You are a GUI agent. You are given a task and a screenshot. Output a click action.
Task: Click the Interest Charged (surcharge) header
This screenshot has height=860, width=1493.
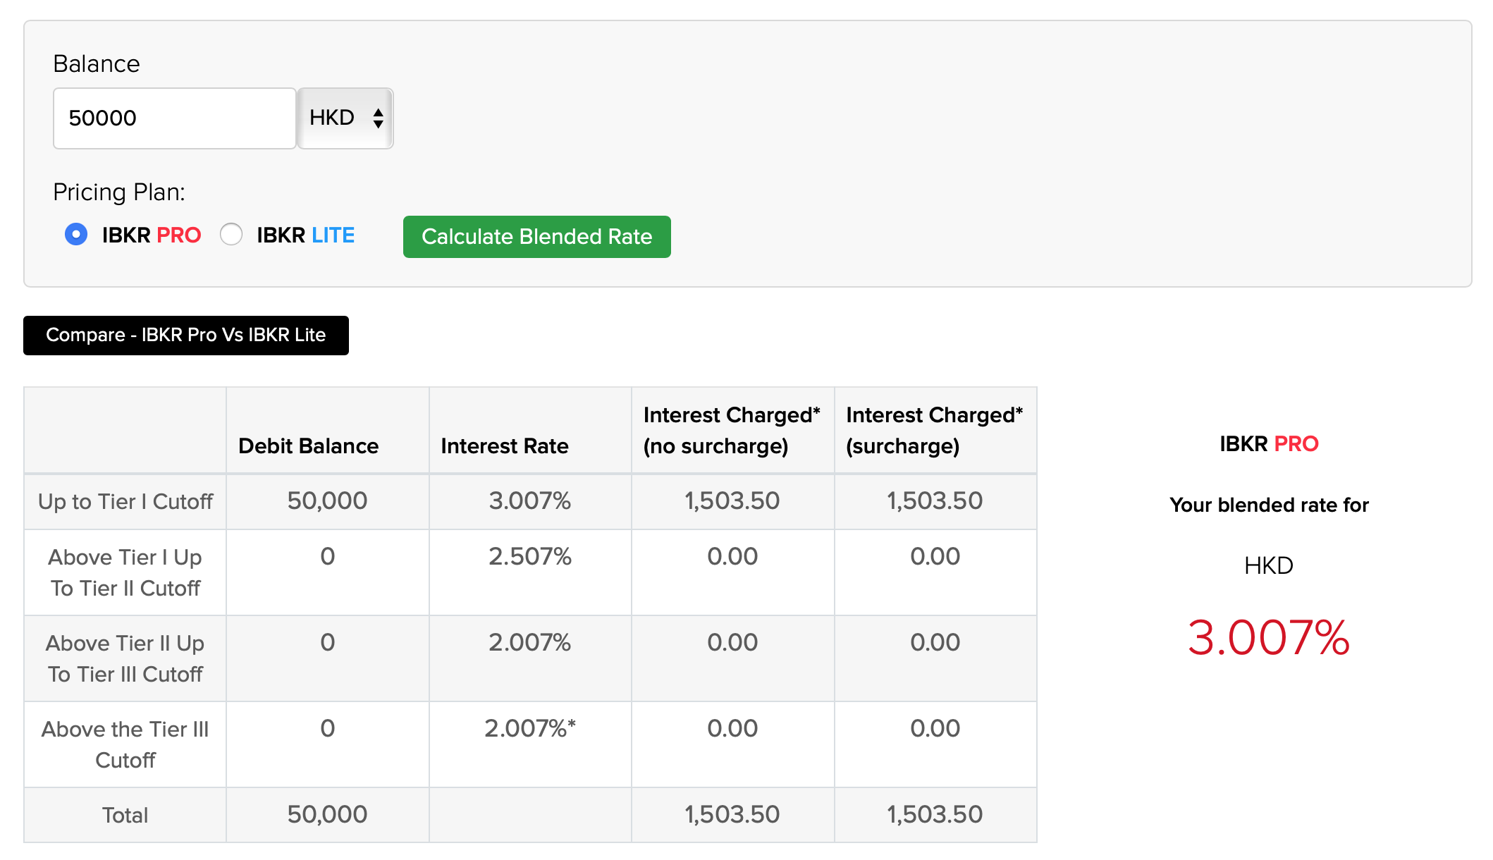tap(934, 431)
